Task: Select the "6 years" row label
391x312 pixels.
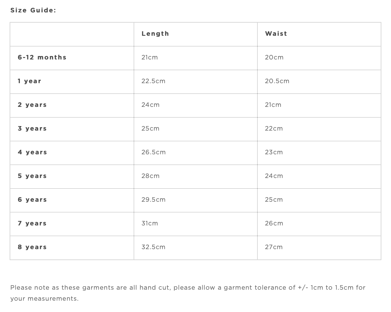Action: (x=32, y=200)
